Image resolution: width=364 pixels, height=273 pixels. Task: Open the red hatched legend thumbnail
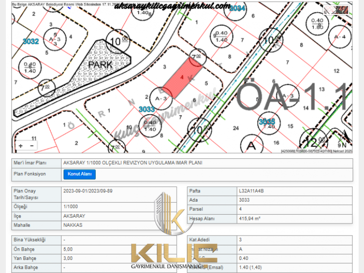tap(338, 9)
